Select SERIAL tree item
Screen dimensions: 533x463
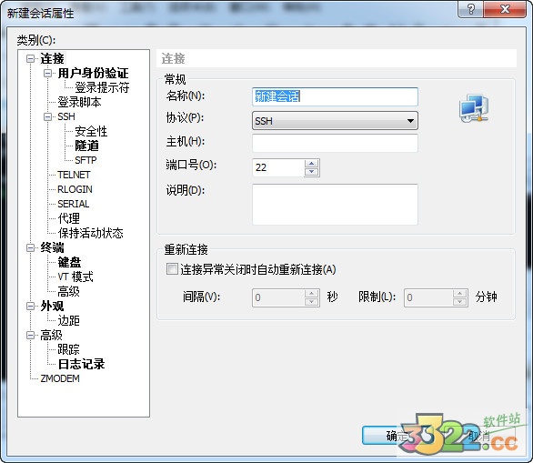pyautogui.click(x=74, y=204)
